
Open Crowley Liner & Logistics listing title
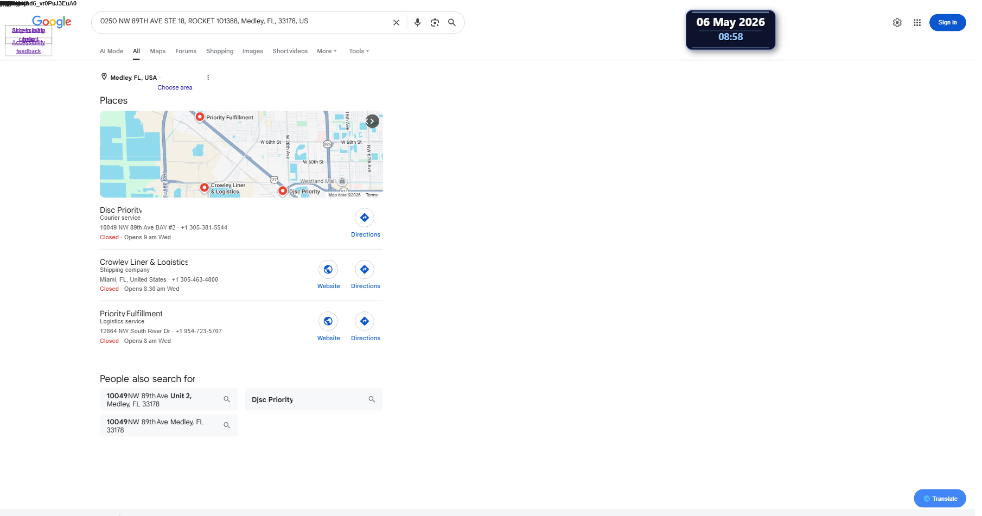click(144, 262)
